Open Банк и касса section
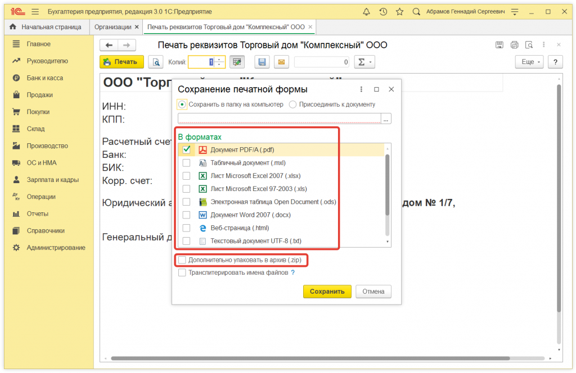The image size is (576, 373). (x=44, y=78)
